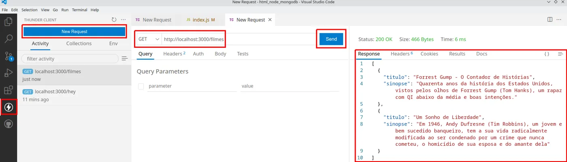Click the curly braces format response icon

[547, 54]
